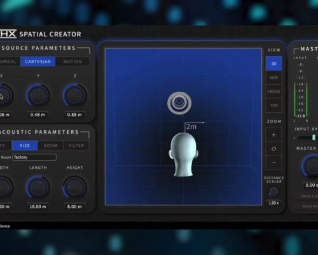This screenshot has width=318, height=255.
Task: Zoom out with the minus icon
Action: [273, 163]
